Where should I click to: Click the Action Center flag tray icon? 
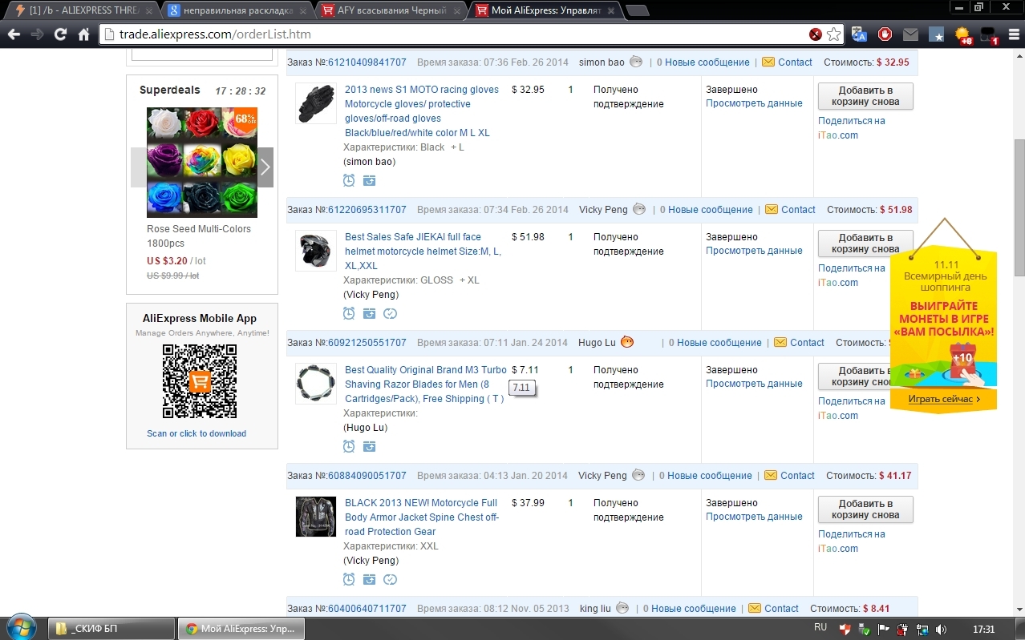(883, 629)
